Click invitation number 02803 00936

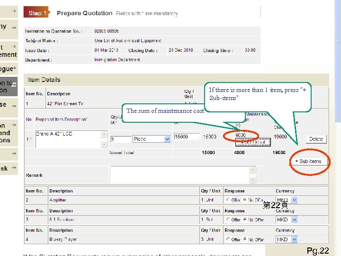(107, 31)
